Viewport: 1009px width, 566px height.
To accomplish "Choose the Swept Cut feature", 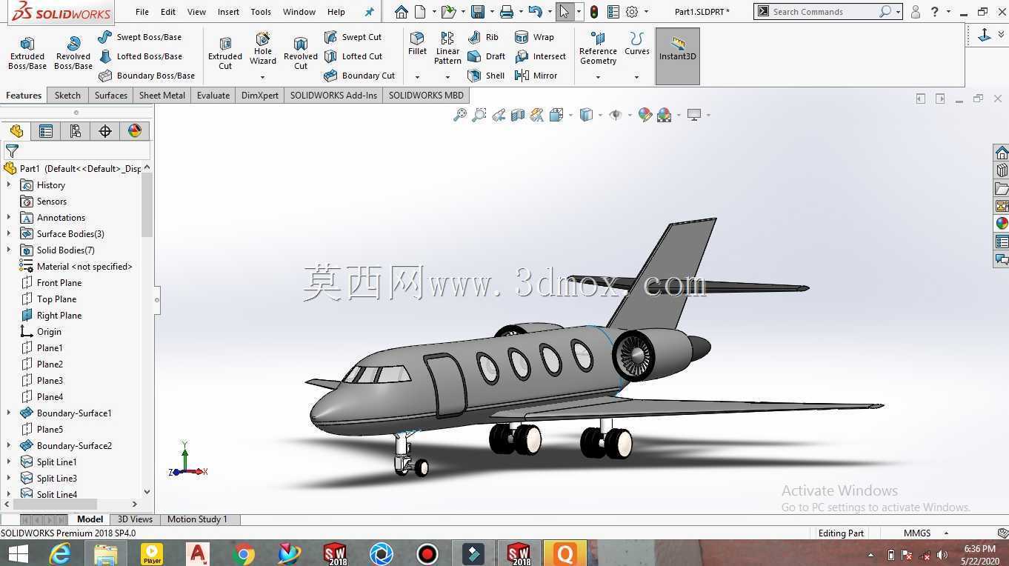I will pos(353,37).
